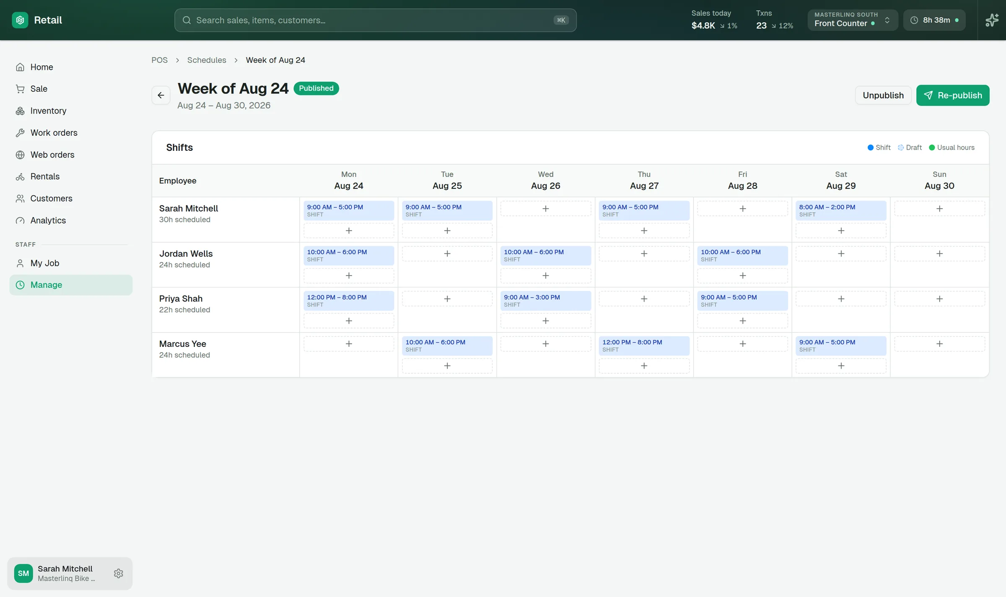Add second shift for Sarah Mitchell on Mon Aug 24
This screenshot has height=597, width=1006.
349,231
